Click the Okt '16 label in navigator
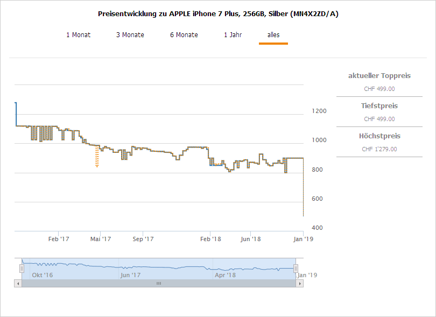436x317 pixels. [42, 275]
